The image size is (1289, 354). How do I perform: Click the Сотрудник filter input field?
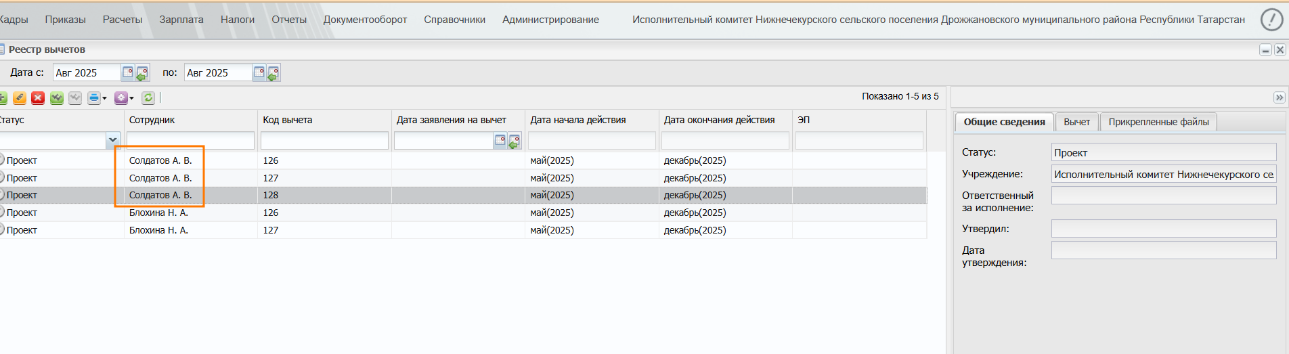(190, 140)
